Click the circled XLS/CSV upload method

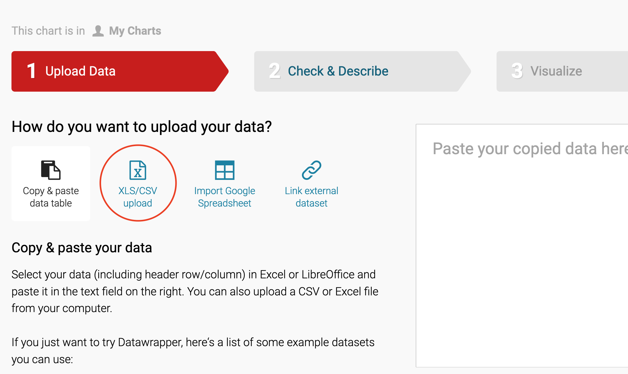tap(138, 183)
